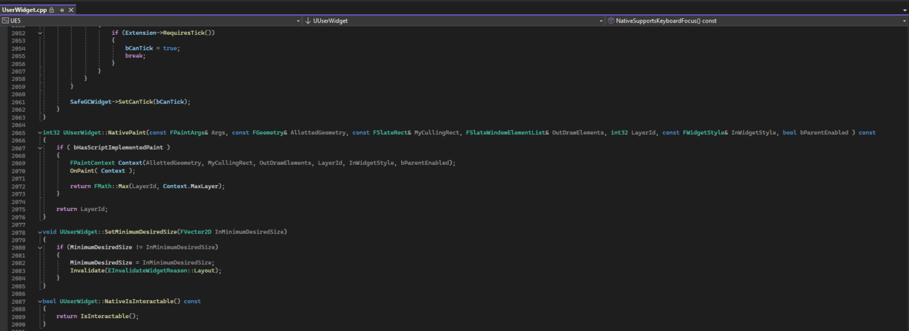Click line number 2078 in the margin
909x331 pixels.
click(x=18, y=232)
